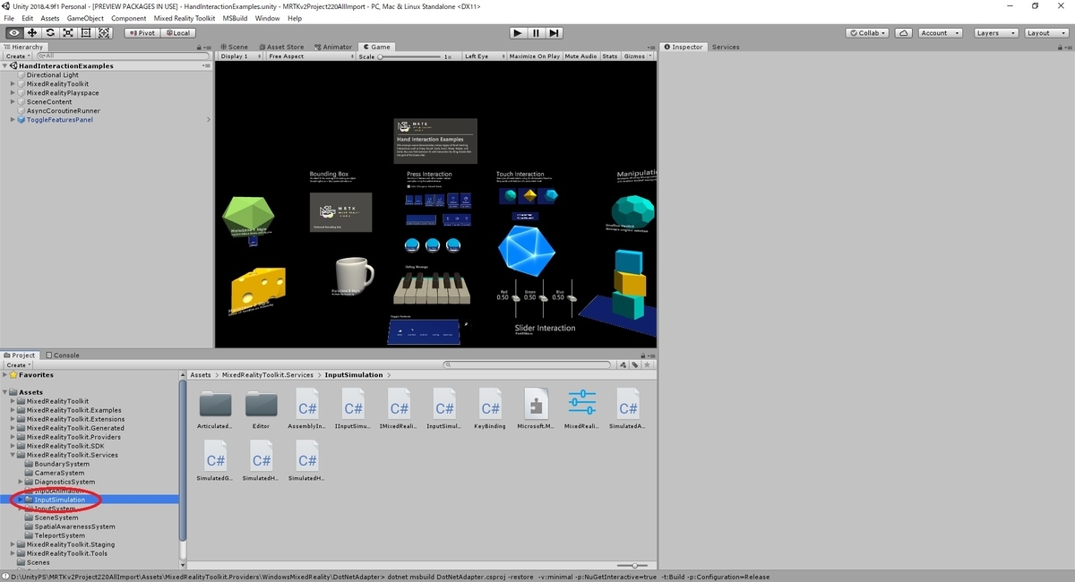Toggle Stats overlay in Game view
The height and width of the screenshot is (582, 1075).
pos(609,56)
